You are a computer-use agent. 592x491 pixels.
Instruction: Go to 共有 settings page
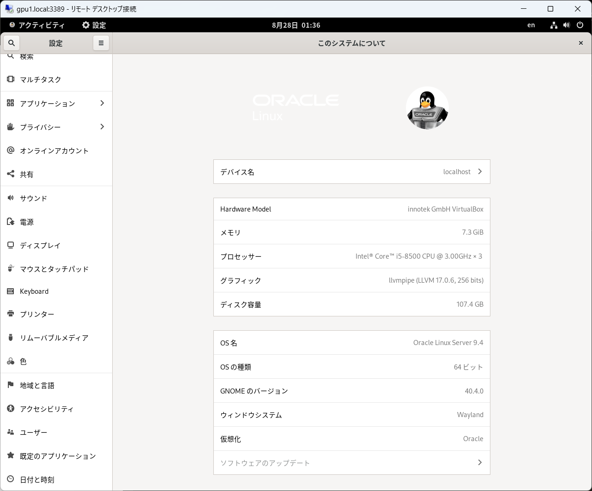(x=56, y=174)
